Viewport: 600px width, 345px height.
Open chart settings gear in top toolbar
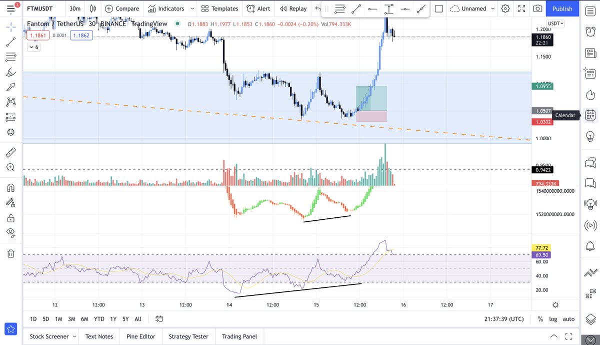click(505, 9)
